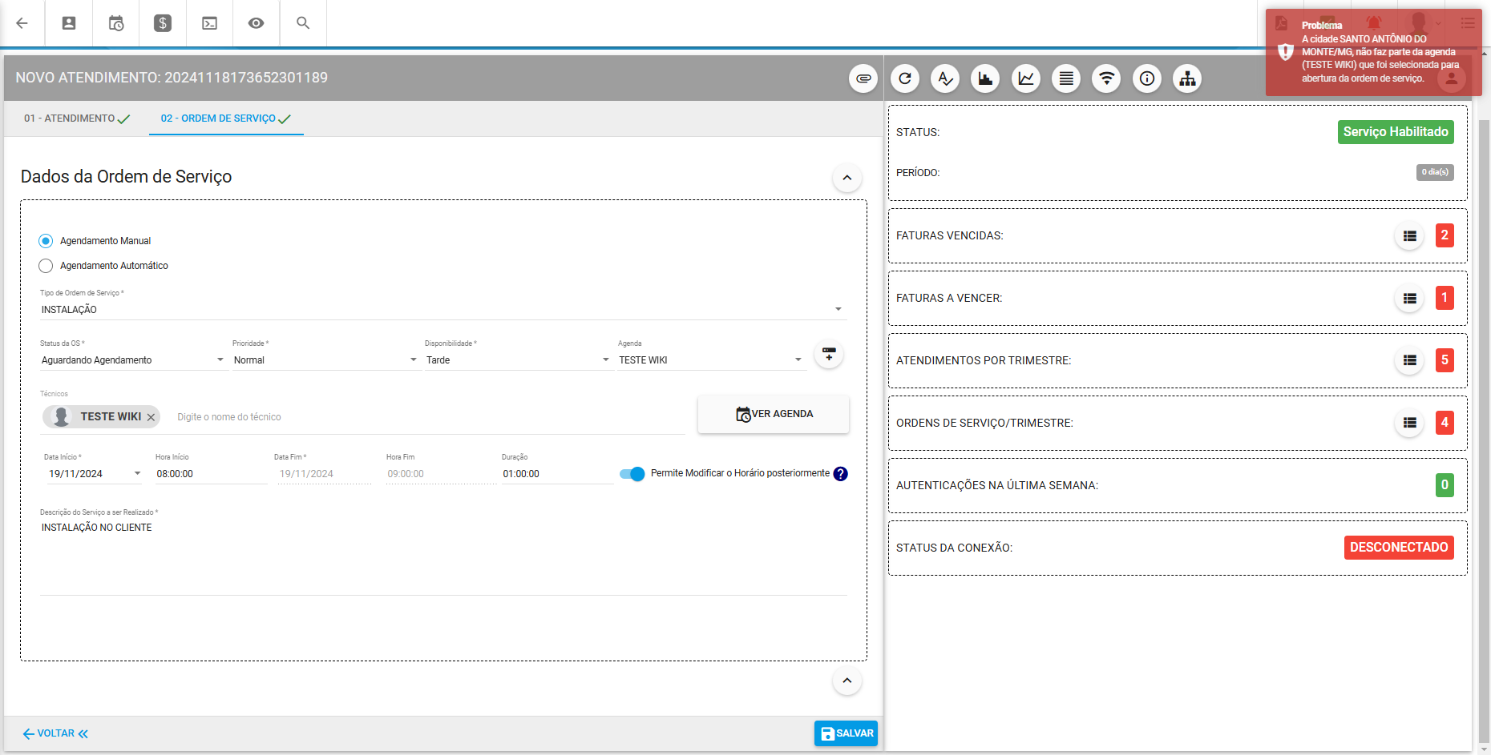The height and width of the screenshot is (755, 1491).
Task: Click Ordens de Serviço count badge 4
Action: point(1445,423)
